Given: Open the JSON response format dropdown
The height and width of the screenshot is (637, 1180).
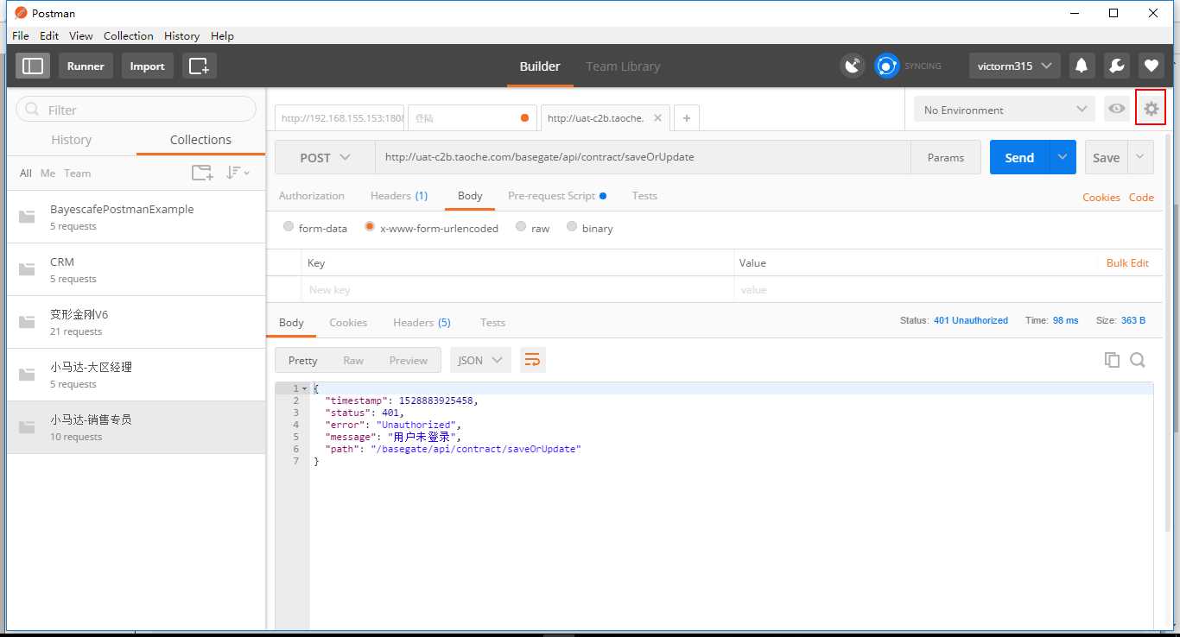Looking at the screenshot, I should (480, 360).
